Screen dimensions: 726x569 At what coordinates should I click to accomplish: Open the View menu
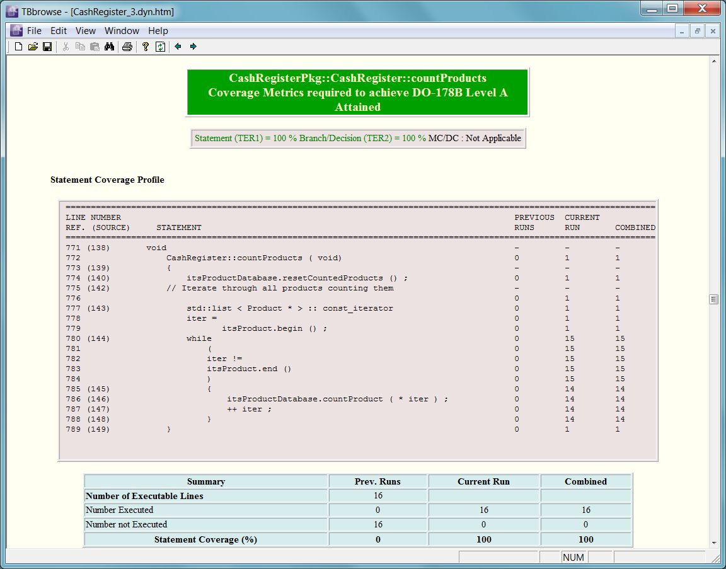pos(86,31)
